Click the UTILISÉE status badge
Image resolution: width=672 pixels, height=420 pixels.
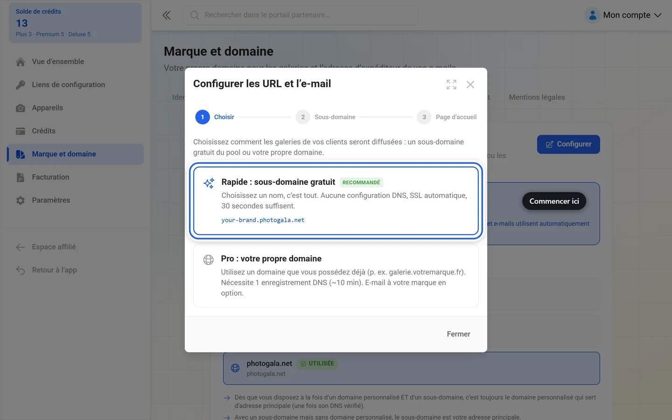coord(317,364)
